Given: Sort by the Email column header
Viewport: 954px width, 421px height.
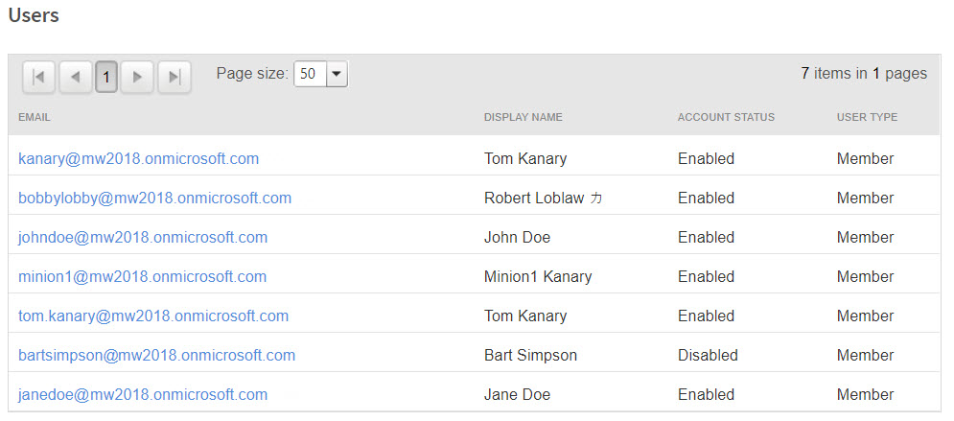Looking at the screenshot, I should tap(35, 117).
